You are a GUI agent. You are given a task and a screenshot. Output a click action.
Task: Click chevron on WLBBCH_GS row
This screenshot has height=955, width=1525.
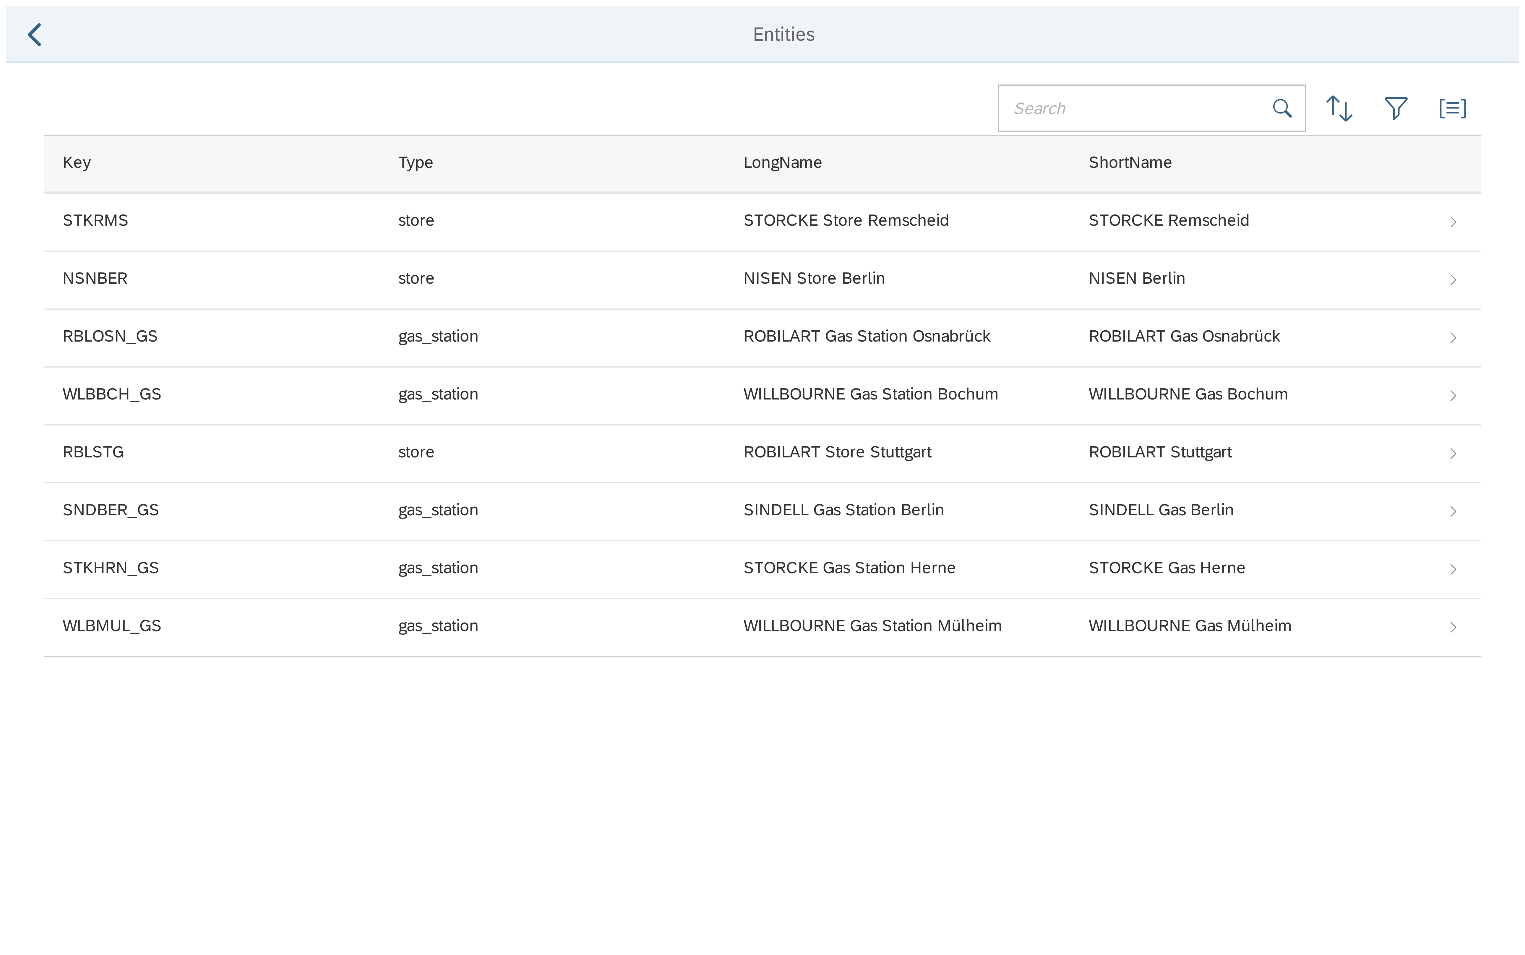point(1452,396)
